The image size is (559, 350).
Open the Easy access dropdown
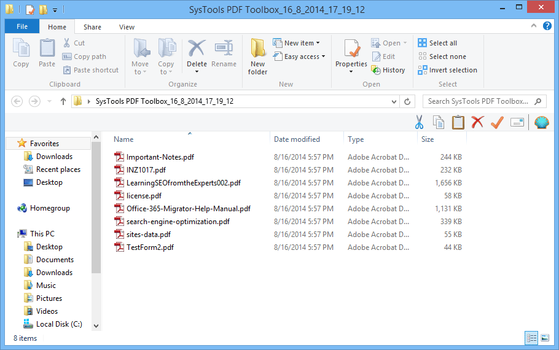(x=299, y=56)
